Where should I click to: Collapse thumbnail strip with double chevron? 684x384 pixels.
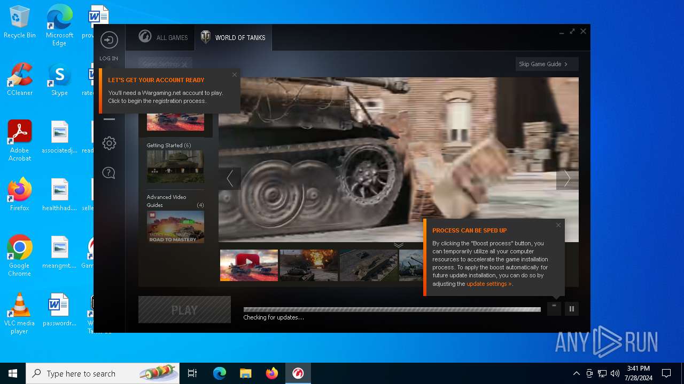pyautogui.click(x=399, y=245)
